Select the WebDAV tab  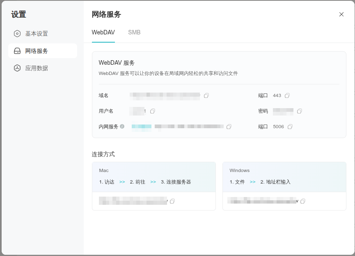point(103,32)
